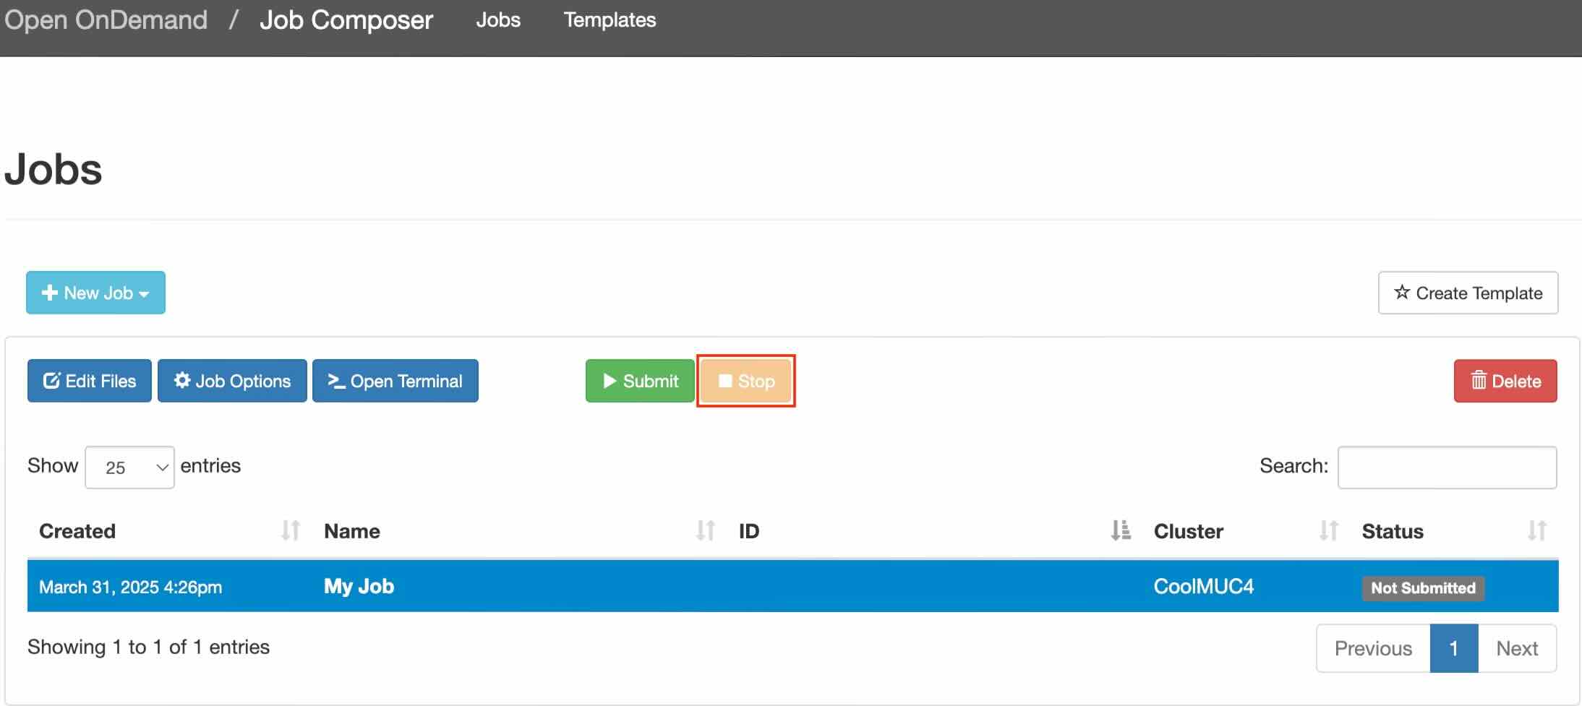1582x706 pixels.
Task: Open the Job Options settings
Action: (x=232, y=381)
